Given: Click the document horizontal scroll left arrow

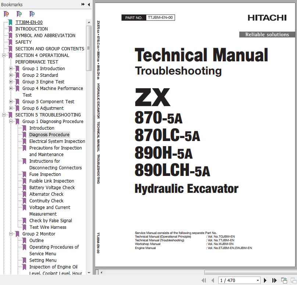Looking at the screenshot, I should (101, 273).
